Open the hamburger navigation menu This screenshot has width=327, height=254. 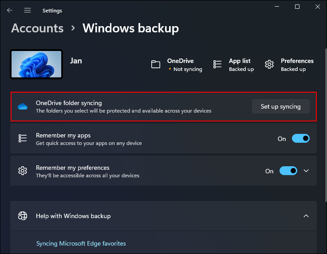[28, 10]
